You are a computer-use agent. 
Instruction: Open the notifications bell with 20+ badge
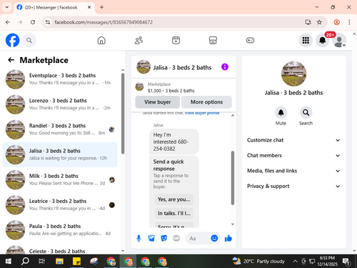point(323,41)
